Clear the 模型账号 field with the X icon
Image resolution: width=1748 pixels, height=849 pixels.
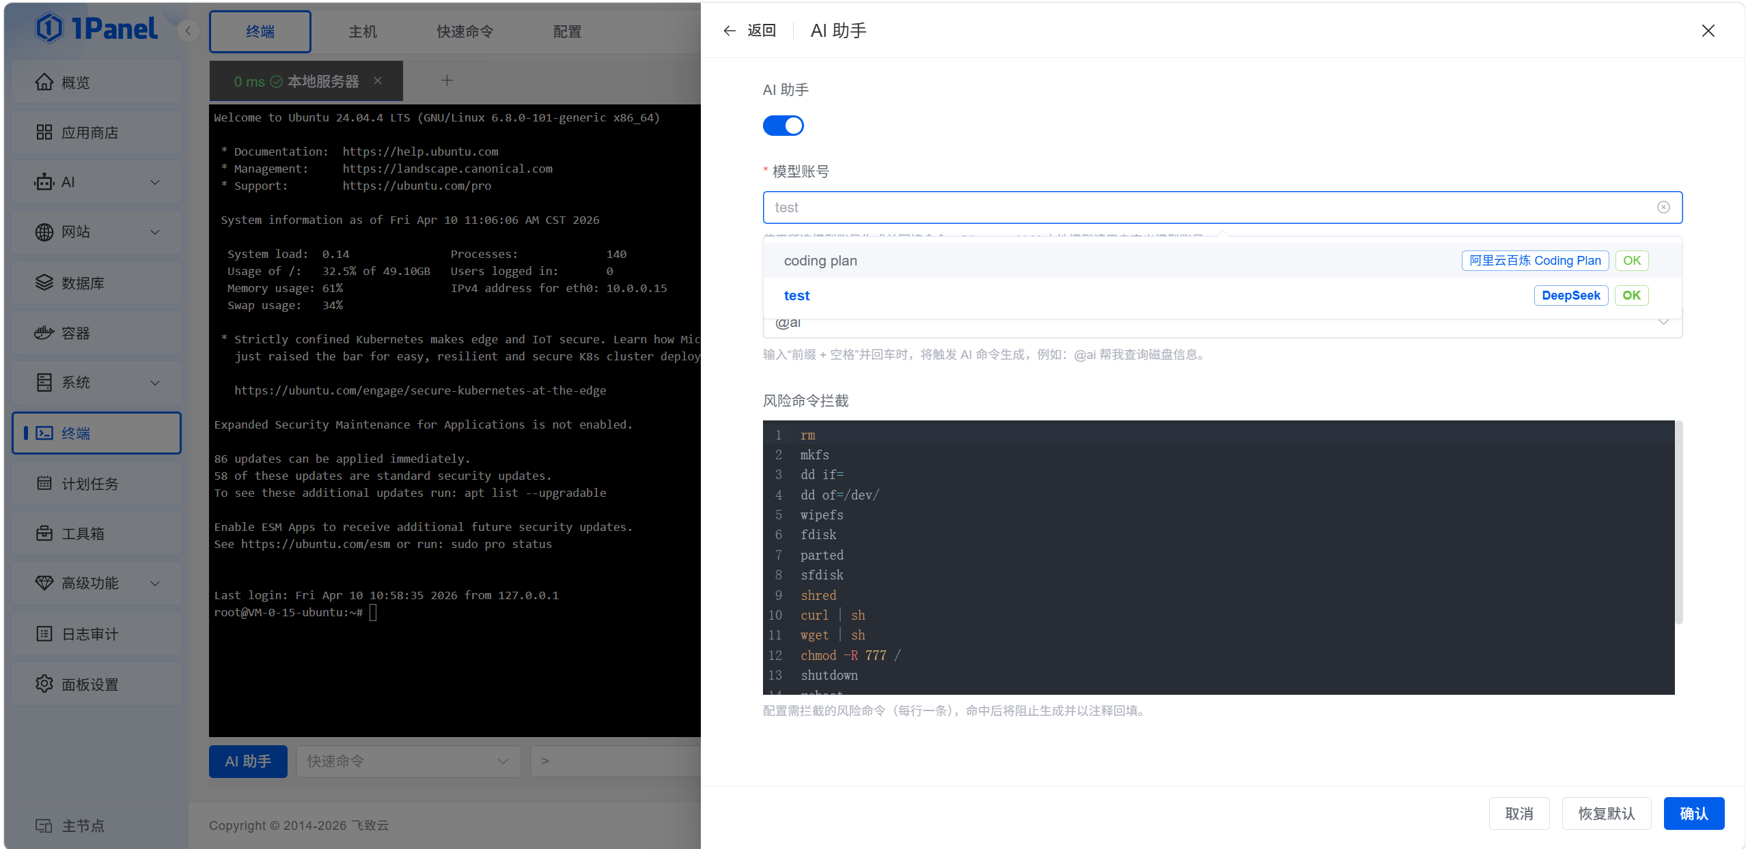(x=1663, y=207)
